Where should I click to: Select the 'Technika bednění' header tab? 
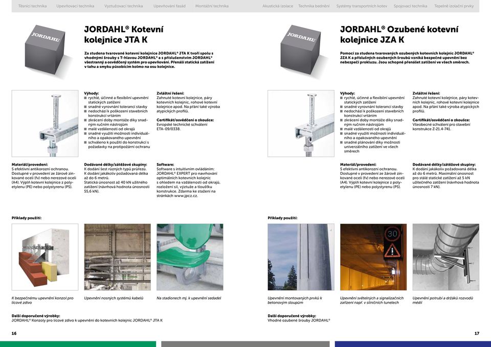314,6
